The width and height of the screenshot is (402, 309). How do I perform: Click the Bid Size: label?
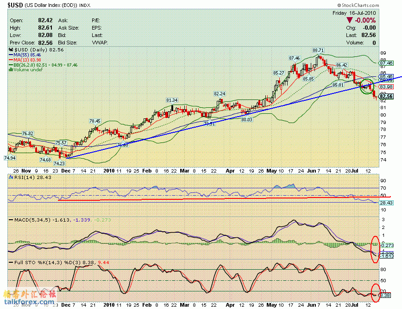pyautogui.click(x=68, y=43)
